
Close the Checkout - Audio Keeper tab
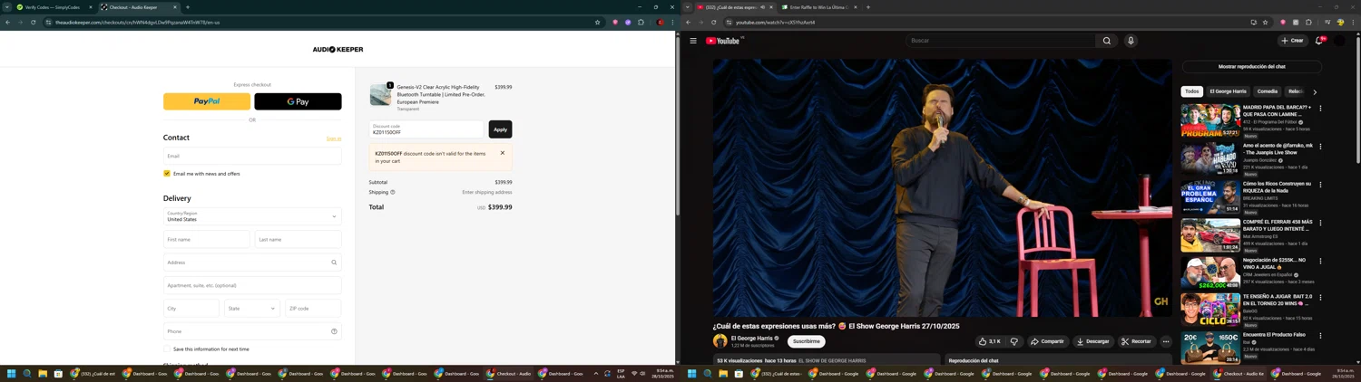pos(175,7)
